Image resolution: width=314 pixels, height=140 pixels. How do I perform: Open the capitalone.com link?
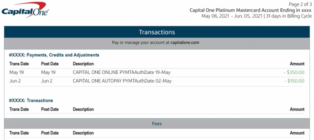click(185, 42)
